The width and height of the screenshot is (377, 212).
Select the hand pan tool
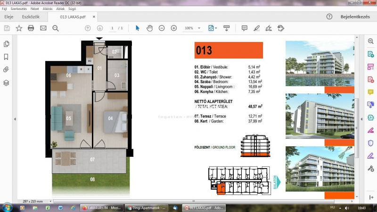click(150, 28)
